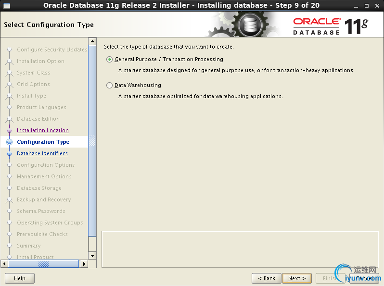Click the Install Product step text
384x286 pixels.
35,257
